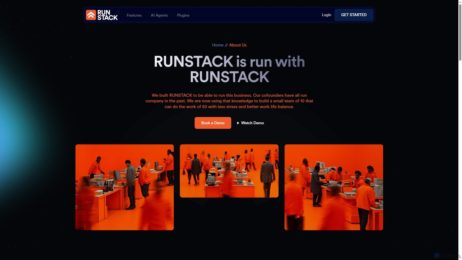The width and height of the screenshot is (462, 260).
Task: Click the GET STARTED button
Action: tap(354, 15)
